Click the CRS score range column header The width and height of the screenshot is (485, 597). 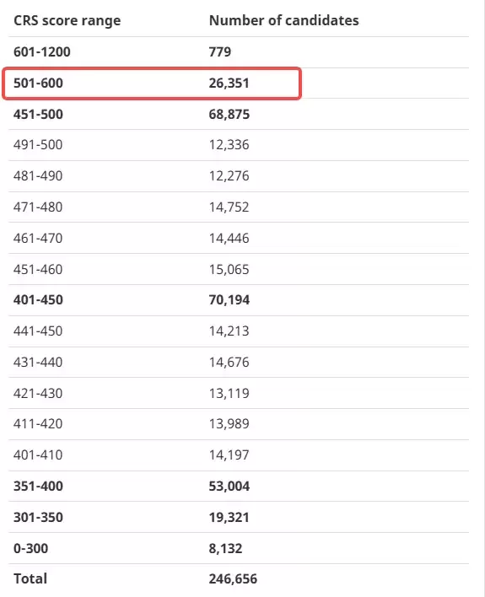click(x=67, y=20)
